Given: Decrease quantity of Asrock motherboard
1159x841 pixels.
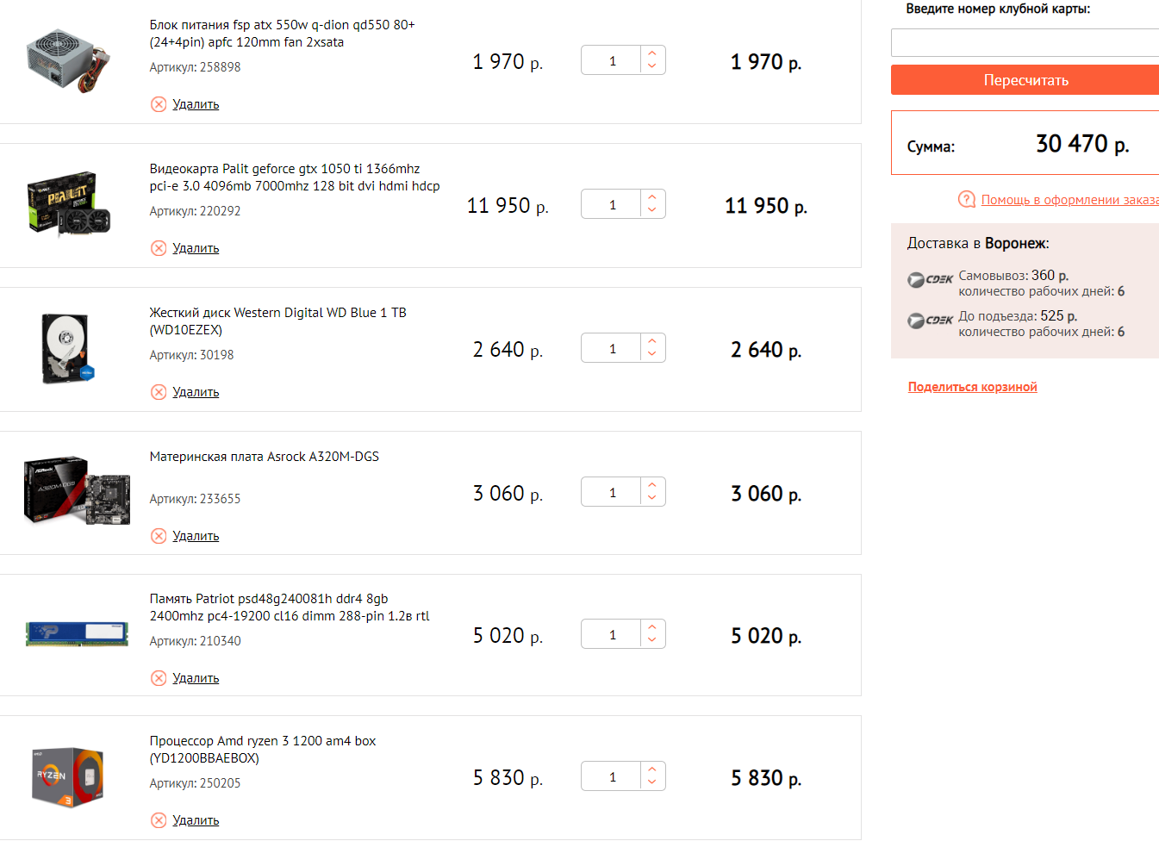Looking at the screenshot, I should pos(652,498).
